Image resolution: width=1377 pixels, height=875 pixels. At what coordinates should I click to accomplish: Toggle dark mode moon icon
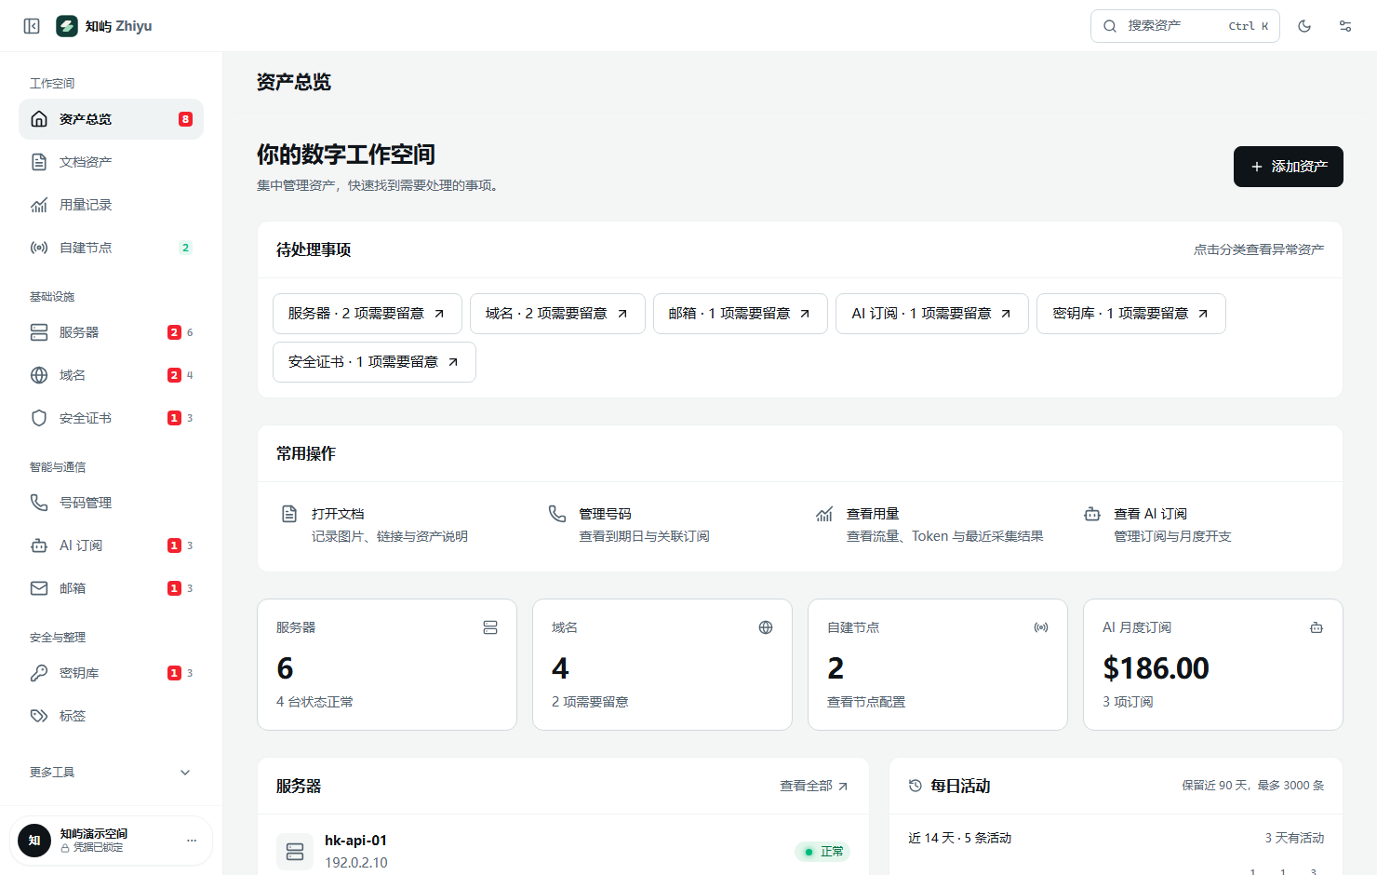pos(1304,26)
